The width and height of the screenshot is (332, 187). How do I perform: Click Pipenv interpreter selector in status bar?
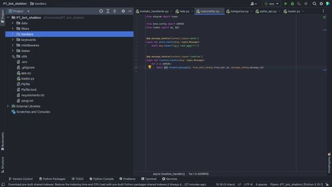click(x=296, y=184)
